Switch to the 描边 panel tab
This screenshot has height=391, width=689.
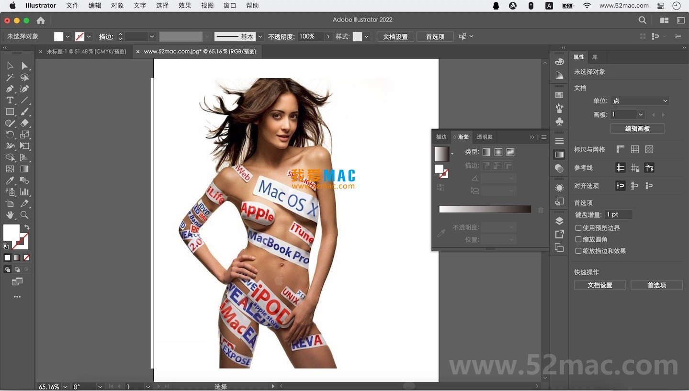pos(441,137)
